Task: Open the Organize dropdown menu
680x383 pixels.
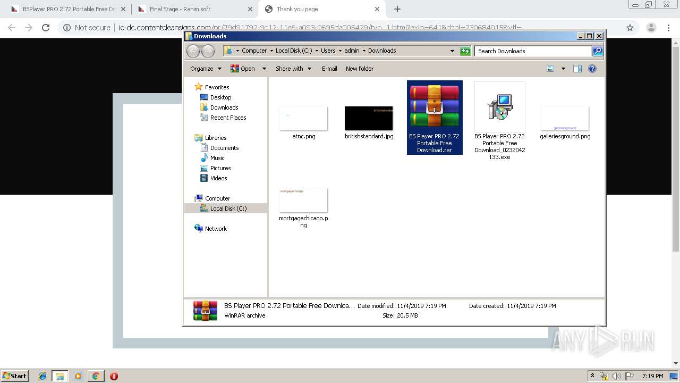Action: tap(206, 69)
